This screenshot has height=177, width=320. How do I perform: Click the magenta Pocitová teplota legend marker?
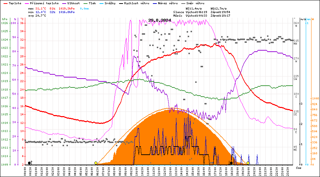pyautogui.click(x=28, y=3)
